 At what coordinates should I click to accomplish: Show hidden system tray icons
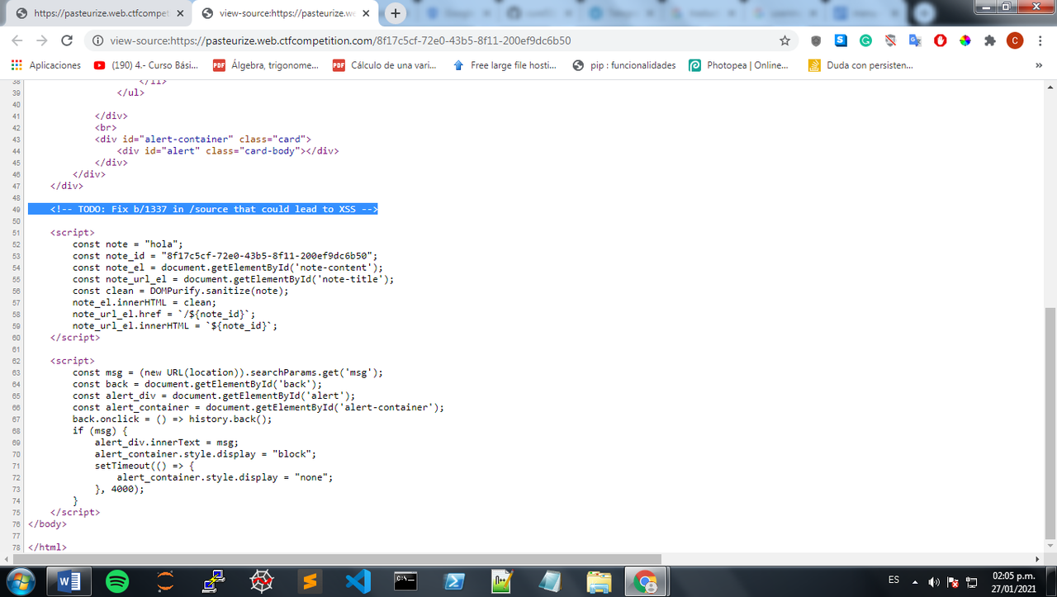(x=915, y=580)
